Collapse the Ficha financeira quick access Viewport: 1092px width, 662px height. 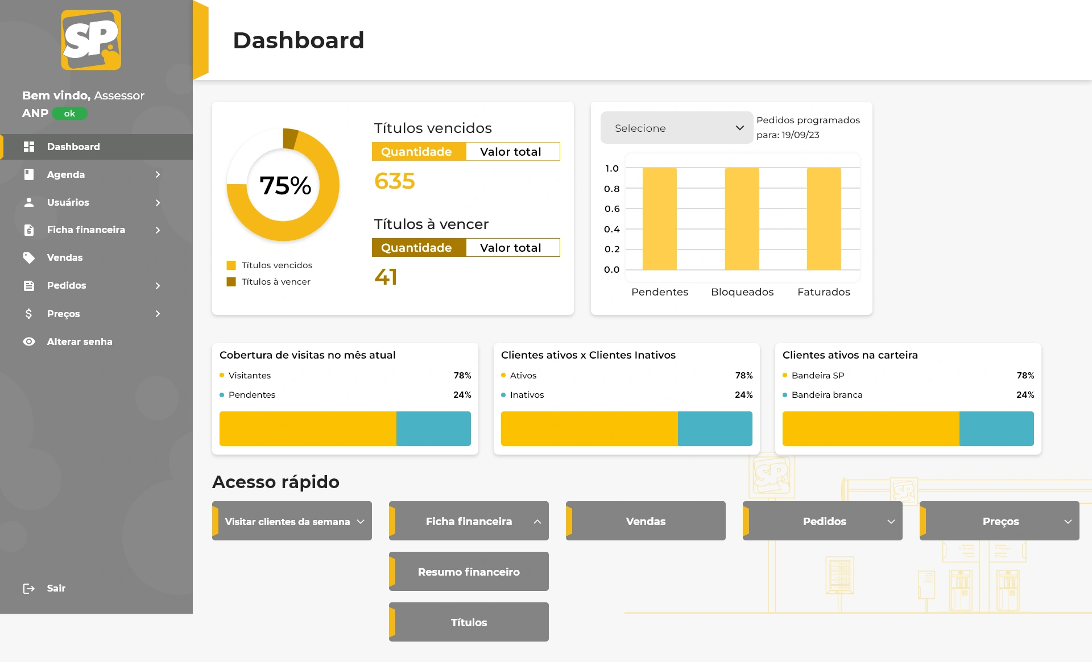537,522
